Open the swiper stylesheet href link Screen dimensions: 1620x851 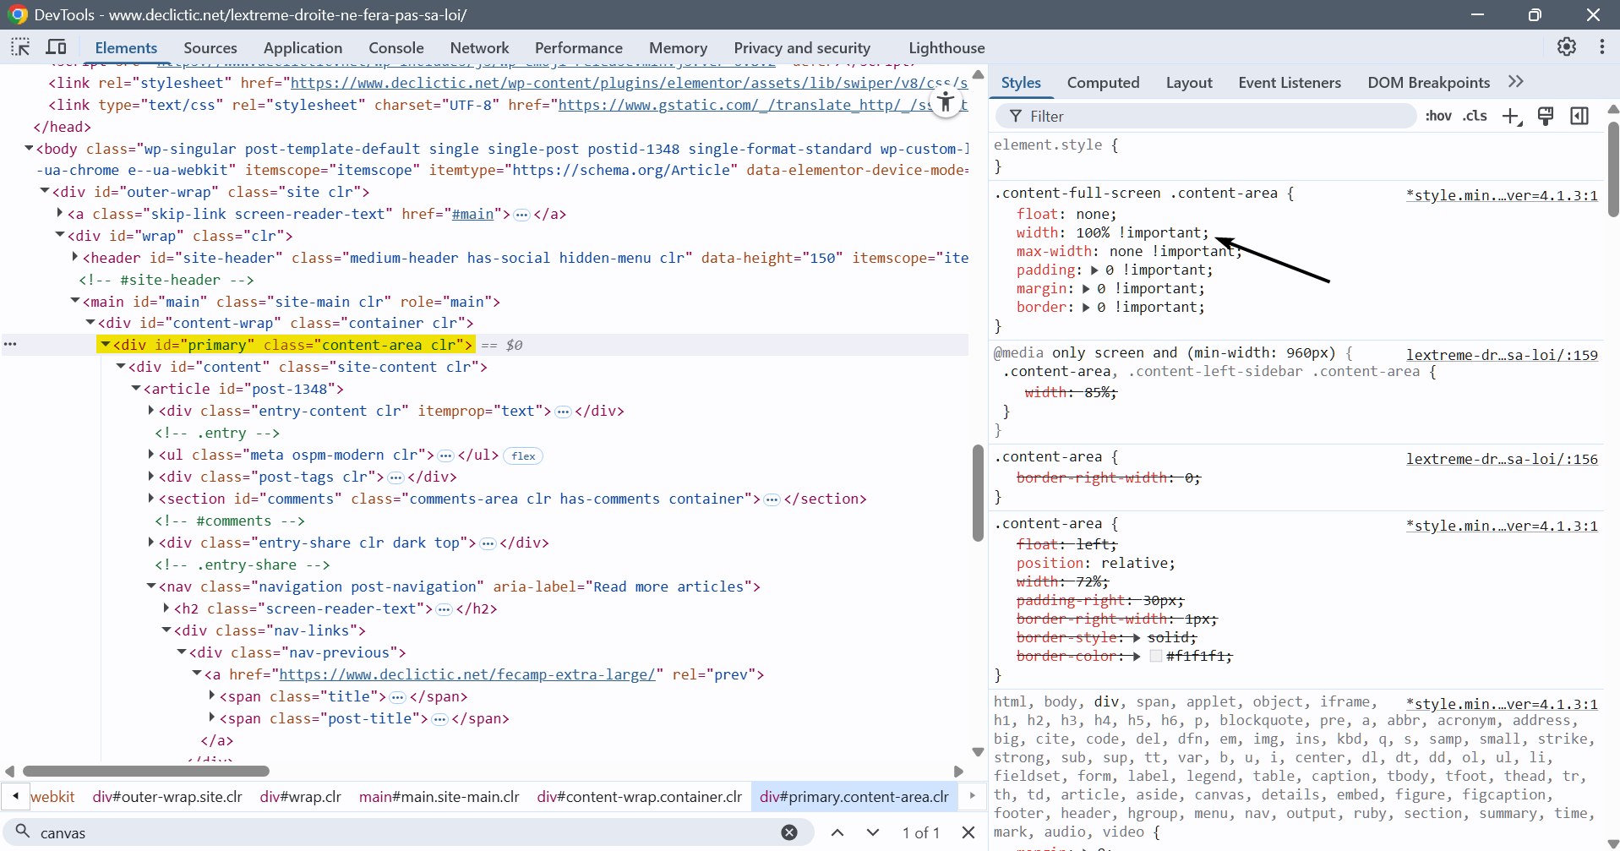[629, 83]
